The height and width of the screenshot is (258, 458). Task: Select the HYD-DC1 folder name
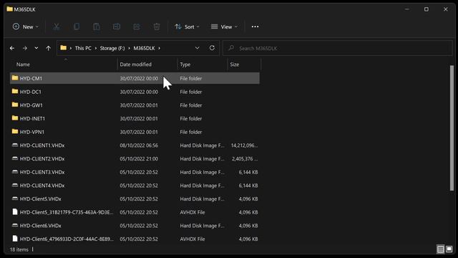(x=31, y=92)
